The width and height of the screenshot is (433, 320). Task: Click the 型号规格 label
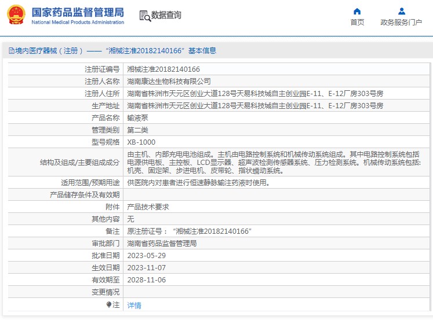pyautogui.click(x=105, y=142)
